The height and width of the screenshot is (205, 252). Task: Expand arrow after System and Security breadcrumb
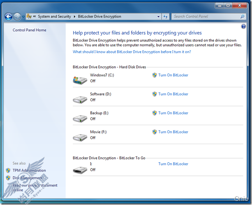click(74, 16)
